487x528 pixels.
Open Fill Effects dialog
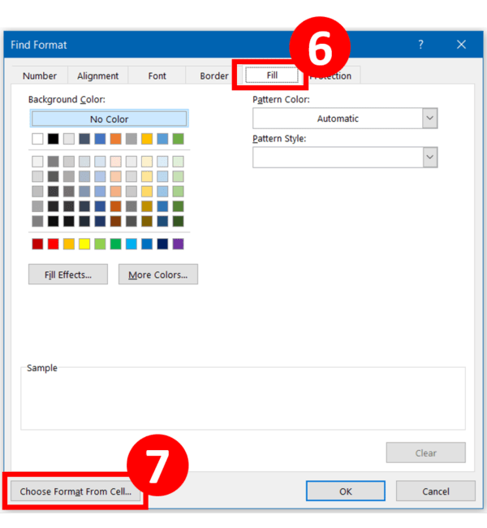68,275
